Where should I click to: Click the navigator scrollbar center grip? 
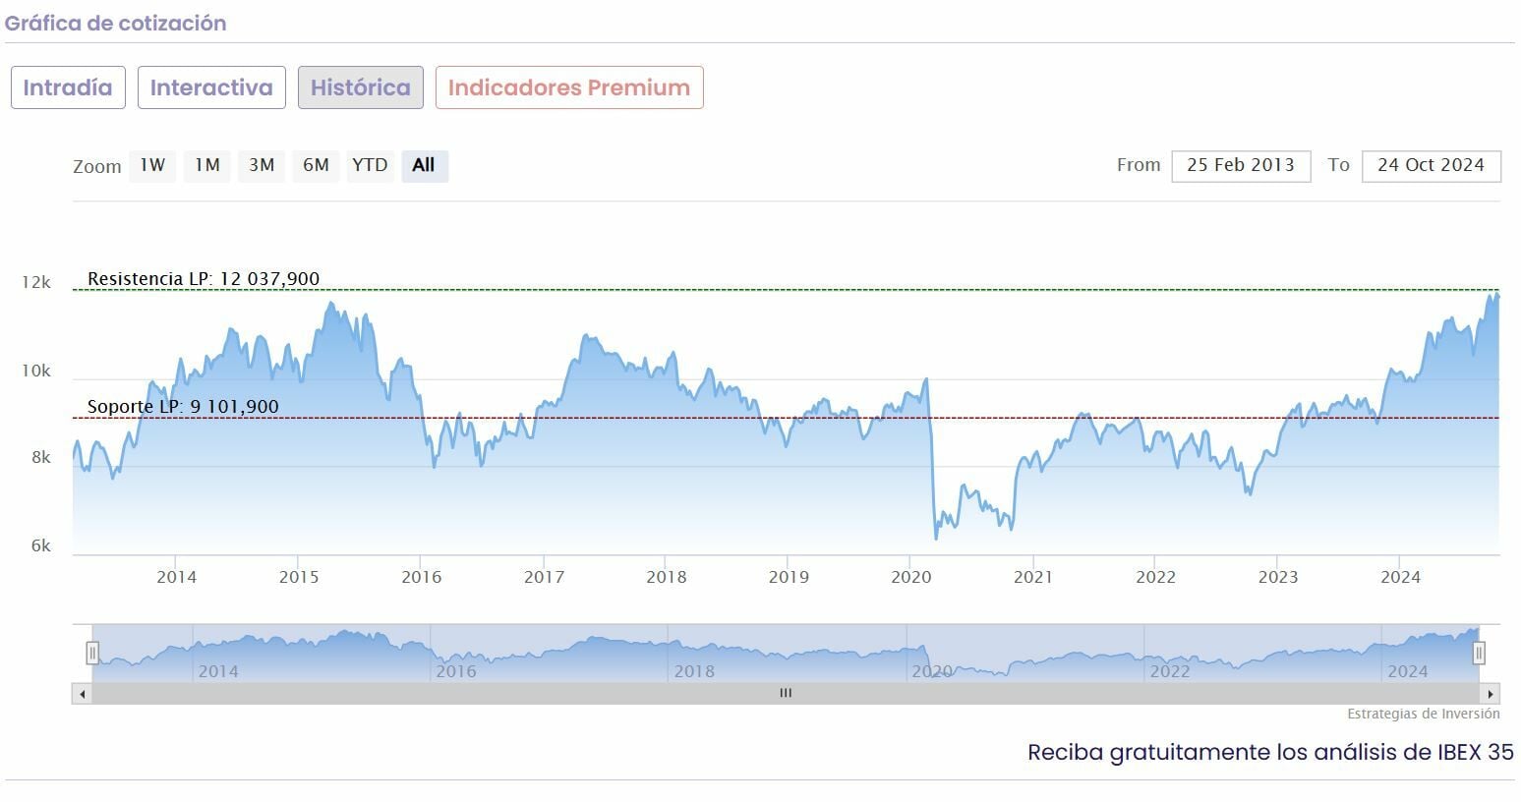tap(786, 694)
